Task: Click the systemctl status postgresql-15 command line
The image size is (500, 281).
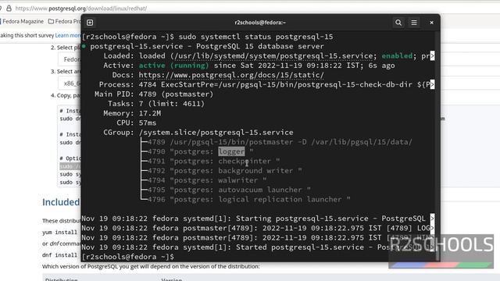Action: [x=207, y=37]
